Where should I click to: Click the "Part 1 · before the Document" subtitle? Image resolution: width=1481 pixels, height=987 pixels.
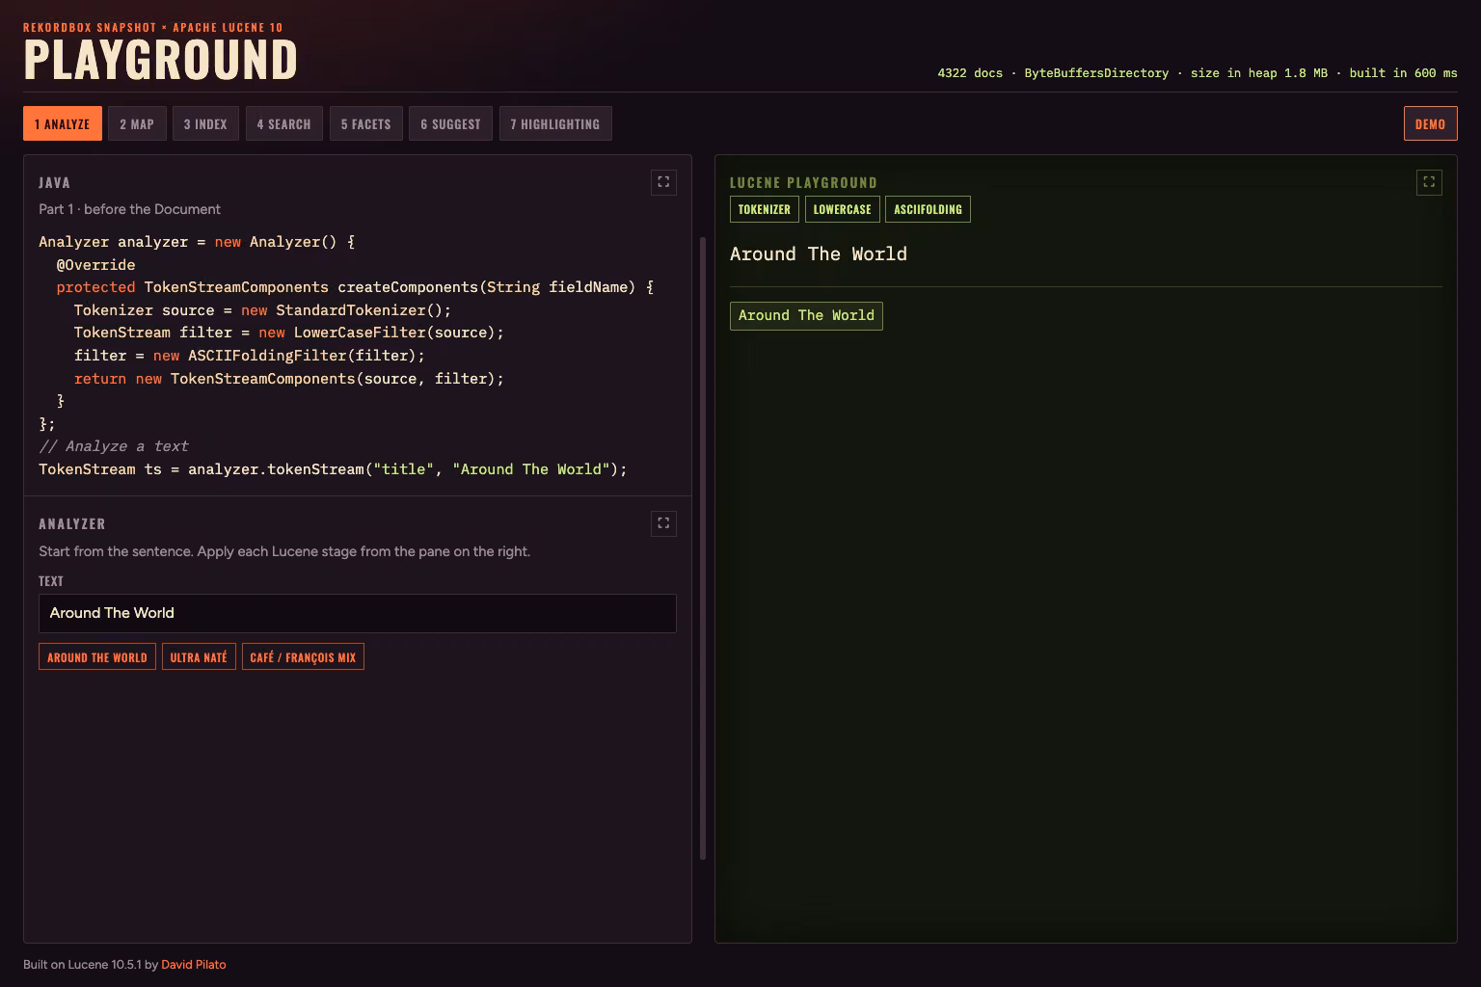pyautogui.click(x=129, y=209)
